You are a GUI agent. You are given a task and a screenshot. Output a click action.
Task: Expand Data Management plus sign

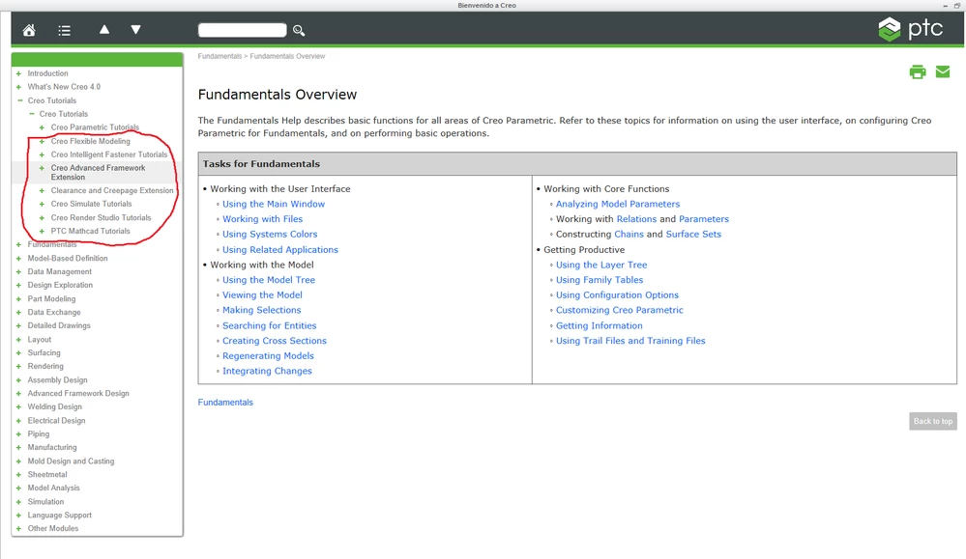[18, 272]
